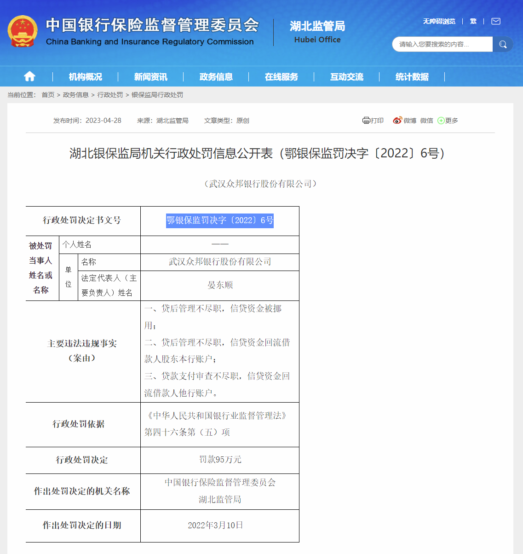Expand the 更多 sharing options
The height and width of the screenshot is (554, 523).
pos(448,121)
